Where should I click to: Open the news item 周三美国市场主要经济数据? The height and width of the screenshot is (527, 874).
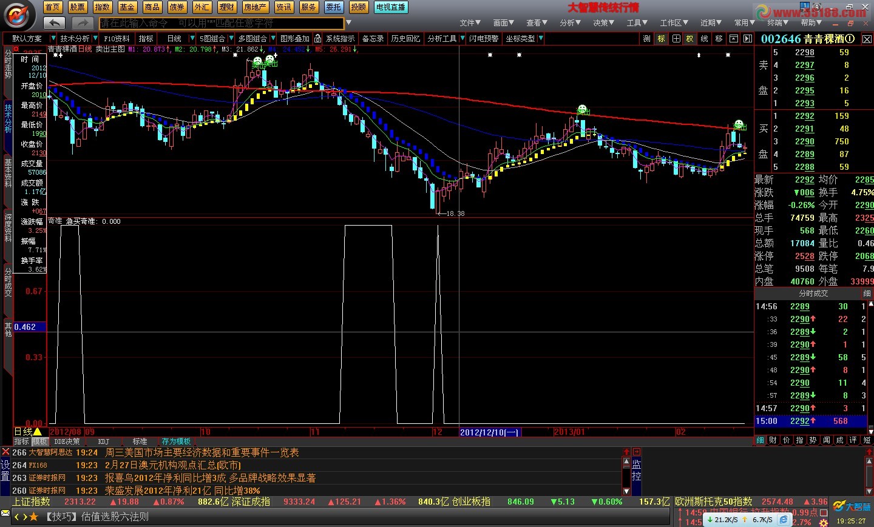point(202,452)
